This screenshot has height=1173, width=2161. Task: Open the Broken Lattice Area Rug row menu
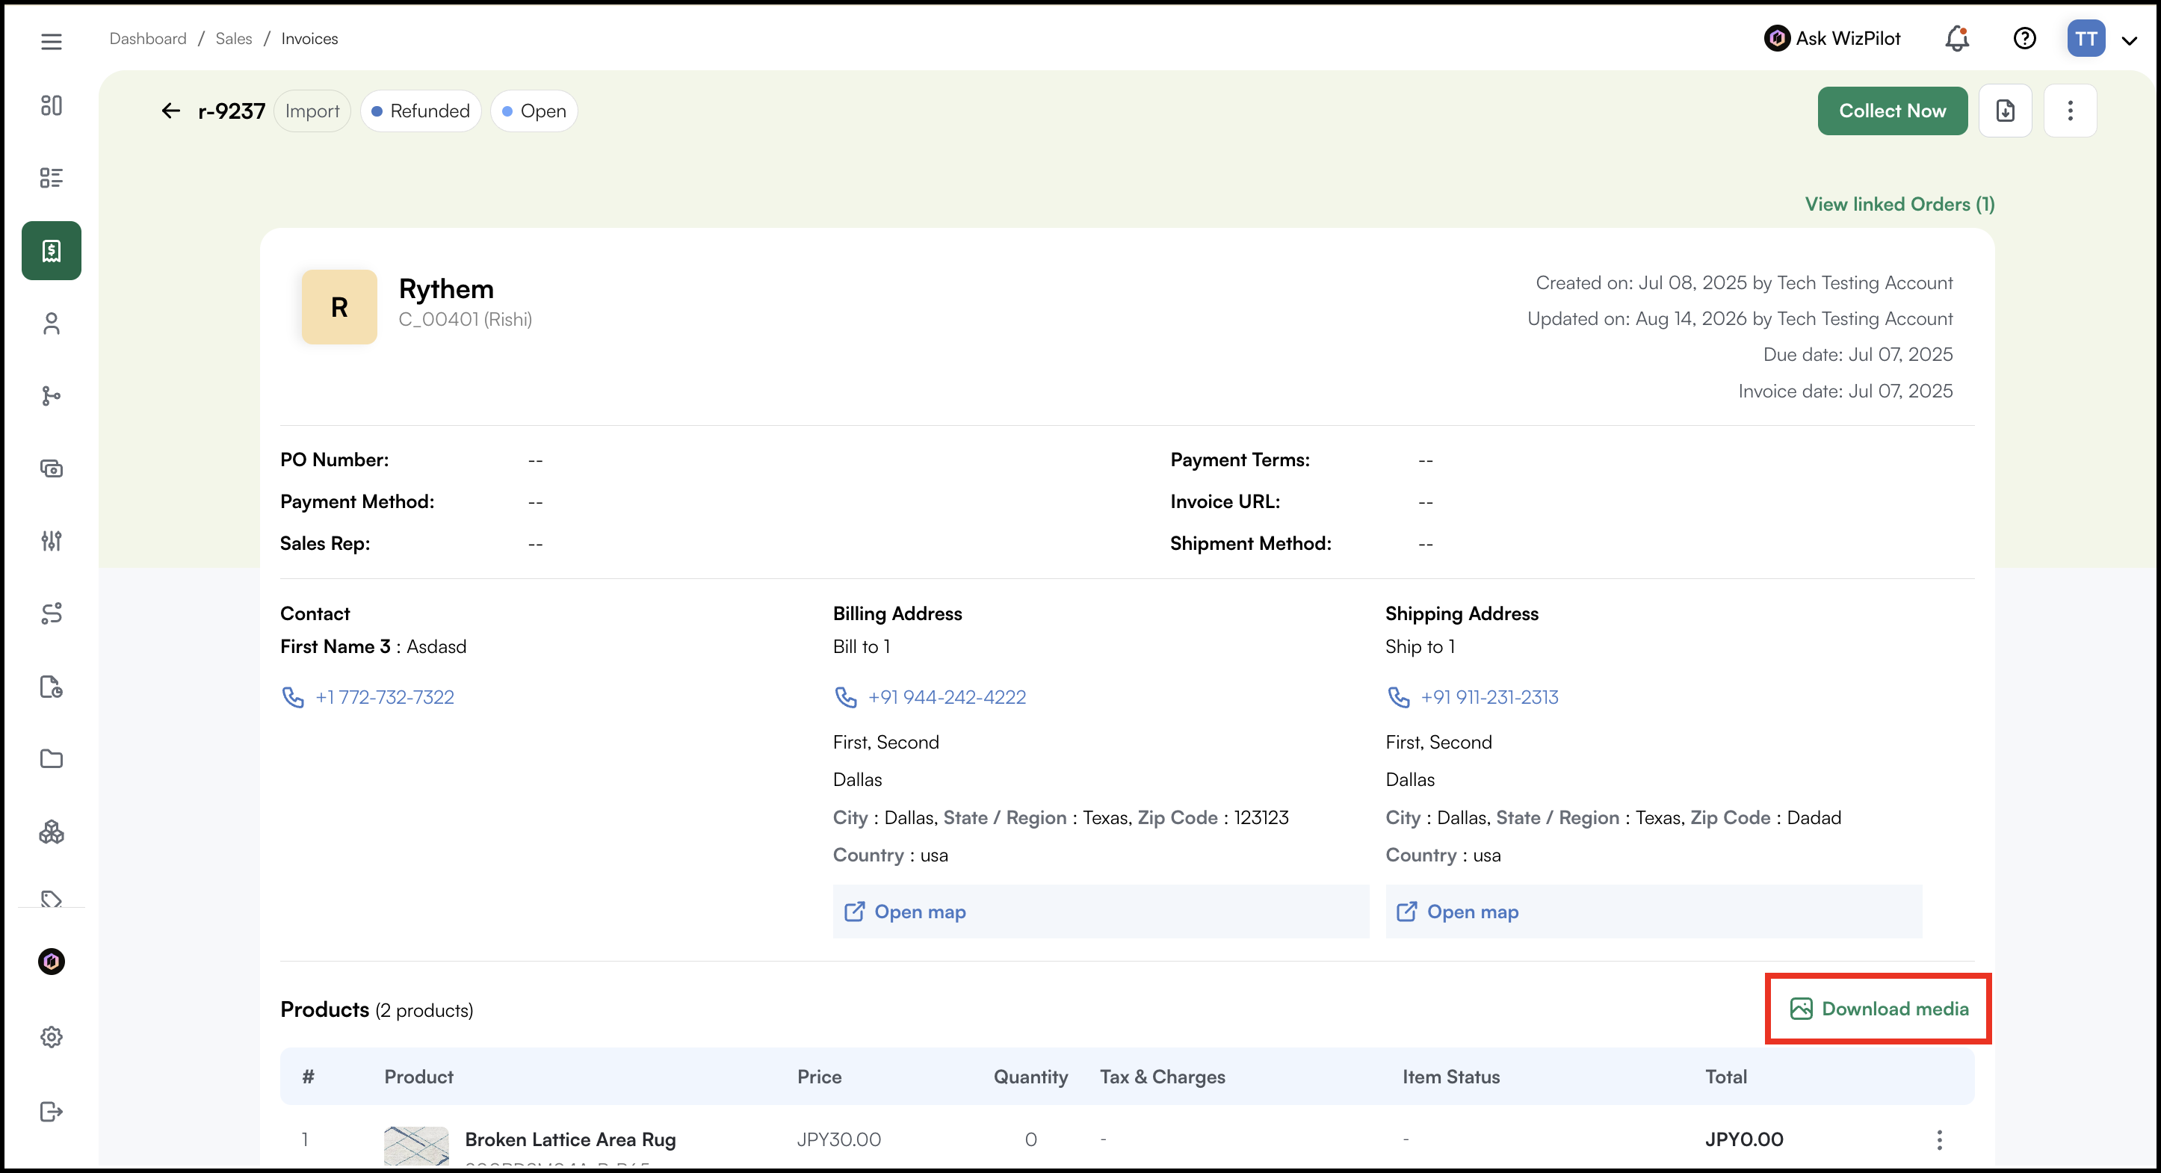point(1938,1139)
